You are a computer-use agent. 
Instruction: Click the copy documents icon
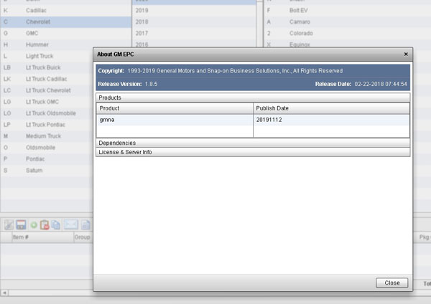pyautogui.click(x=56, y=224)
